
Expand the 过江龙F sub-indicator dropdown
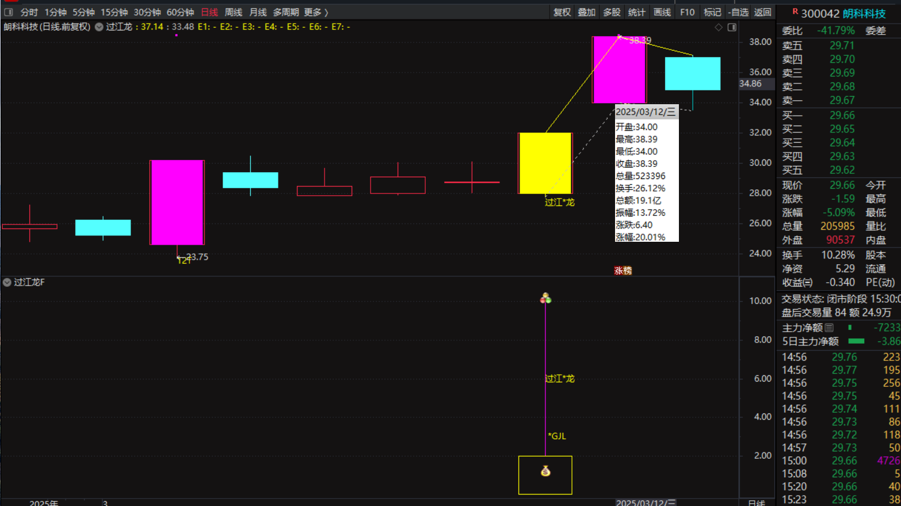(x=7, y=282)
